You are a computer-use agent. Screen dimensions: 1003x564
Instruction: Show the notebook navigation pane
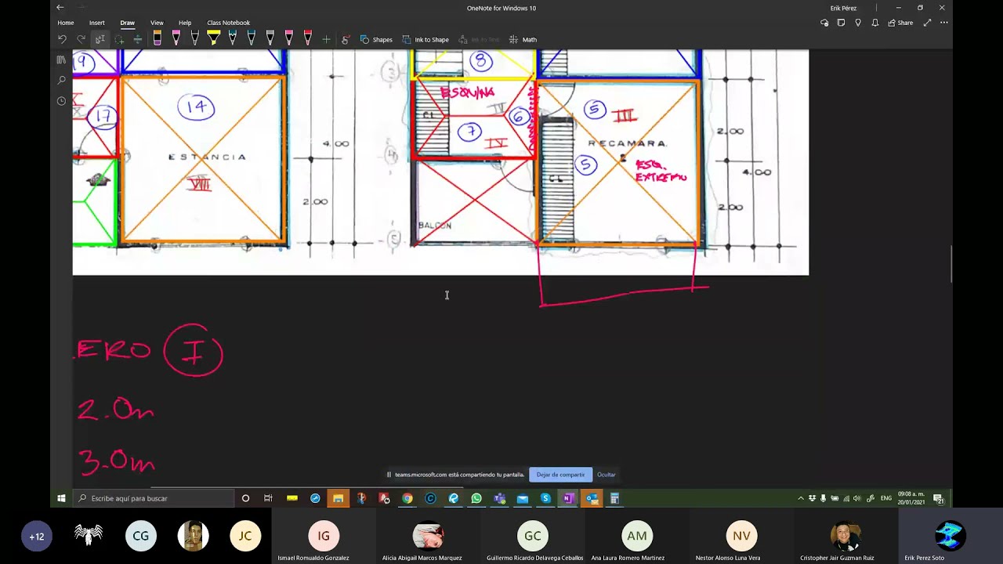(x=61, y=60)
